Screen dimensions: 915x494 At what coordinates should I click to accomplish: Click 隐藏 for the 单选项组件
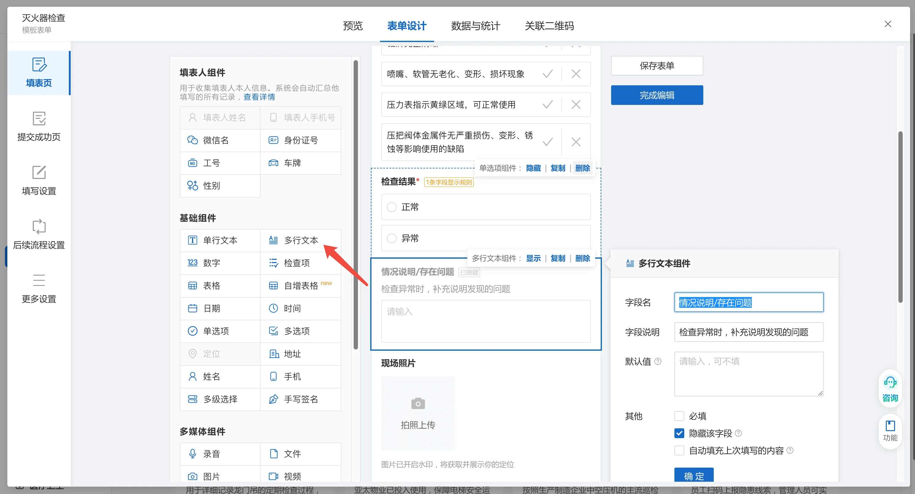click(x=533, y=168)
